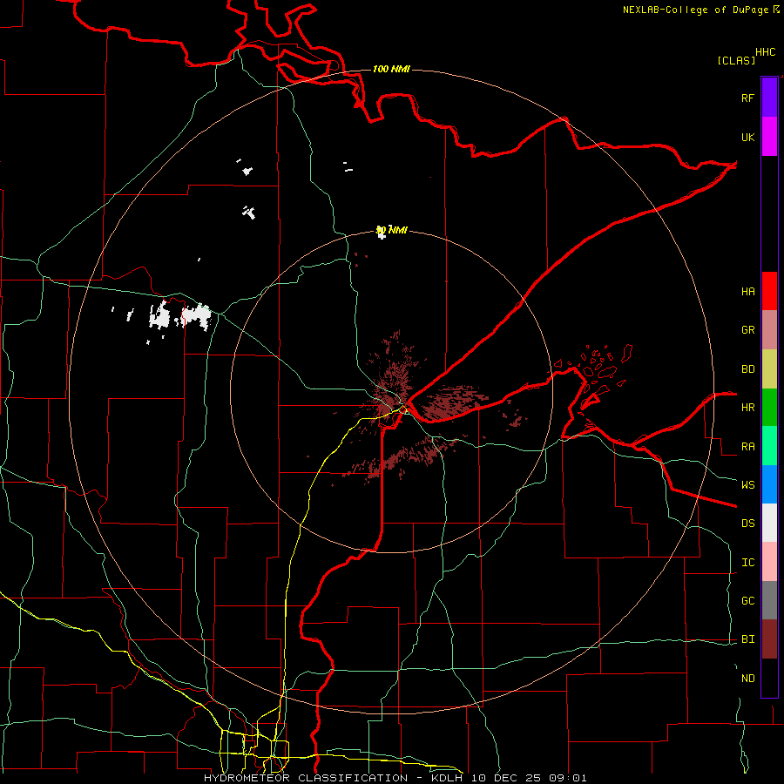Click the HHC product label
The image size is (784, 784).
[x=765, y=52]
